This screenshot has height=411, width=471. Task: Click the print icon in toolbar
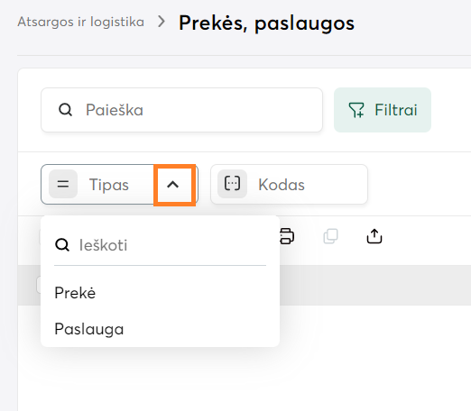(x=287, y=236)
